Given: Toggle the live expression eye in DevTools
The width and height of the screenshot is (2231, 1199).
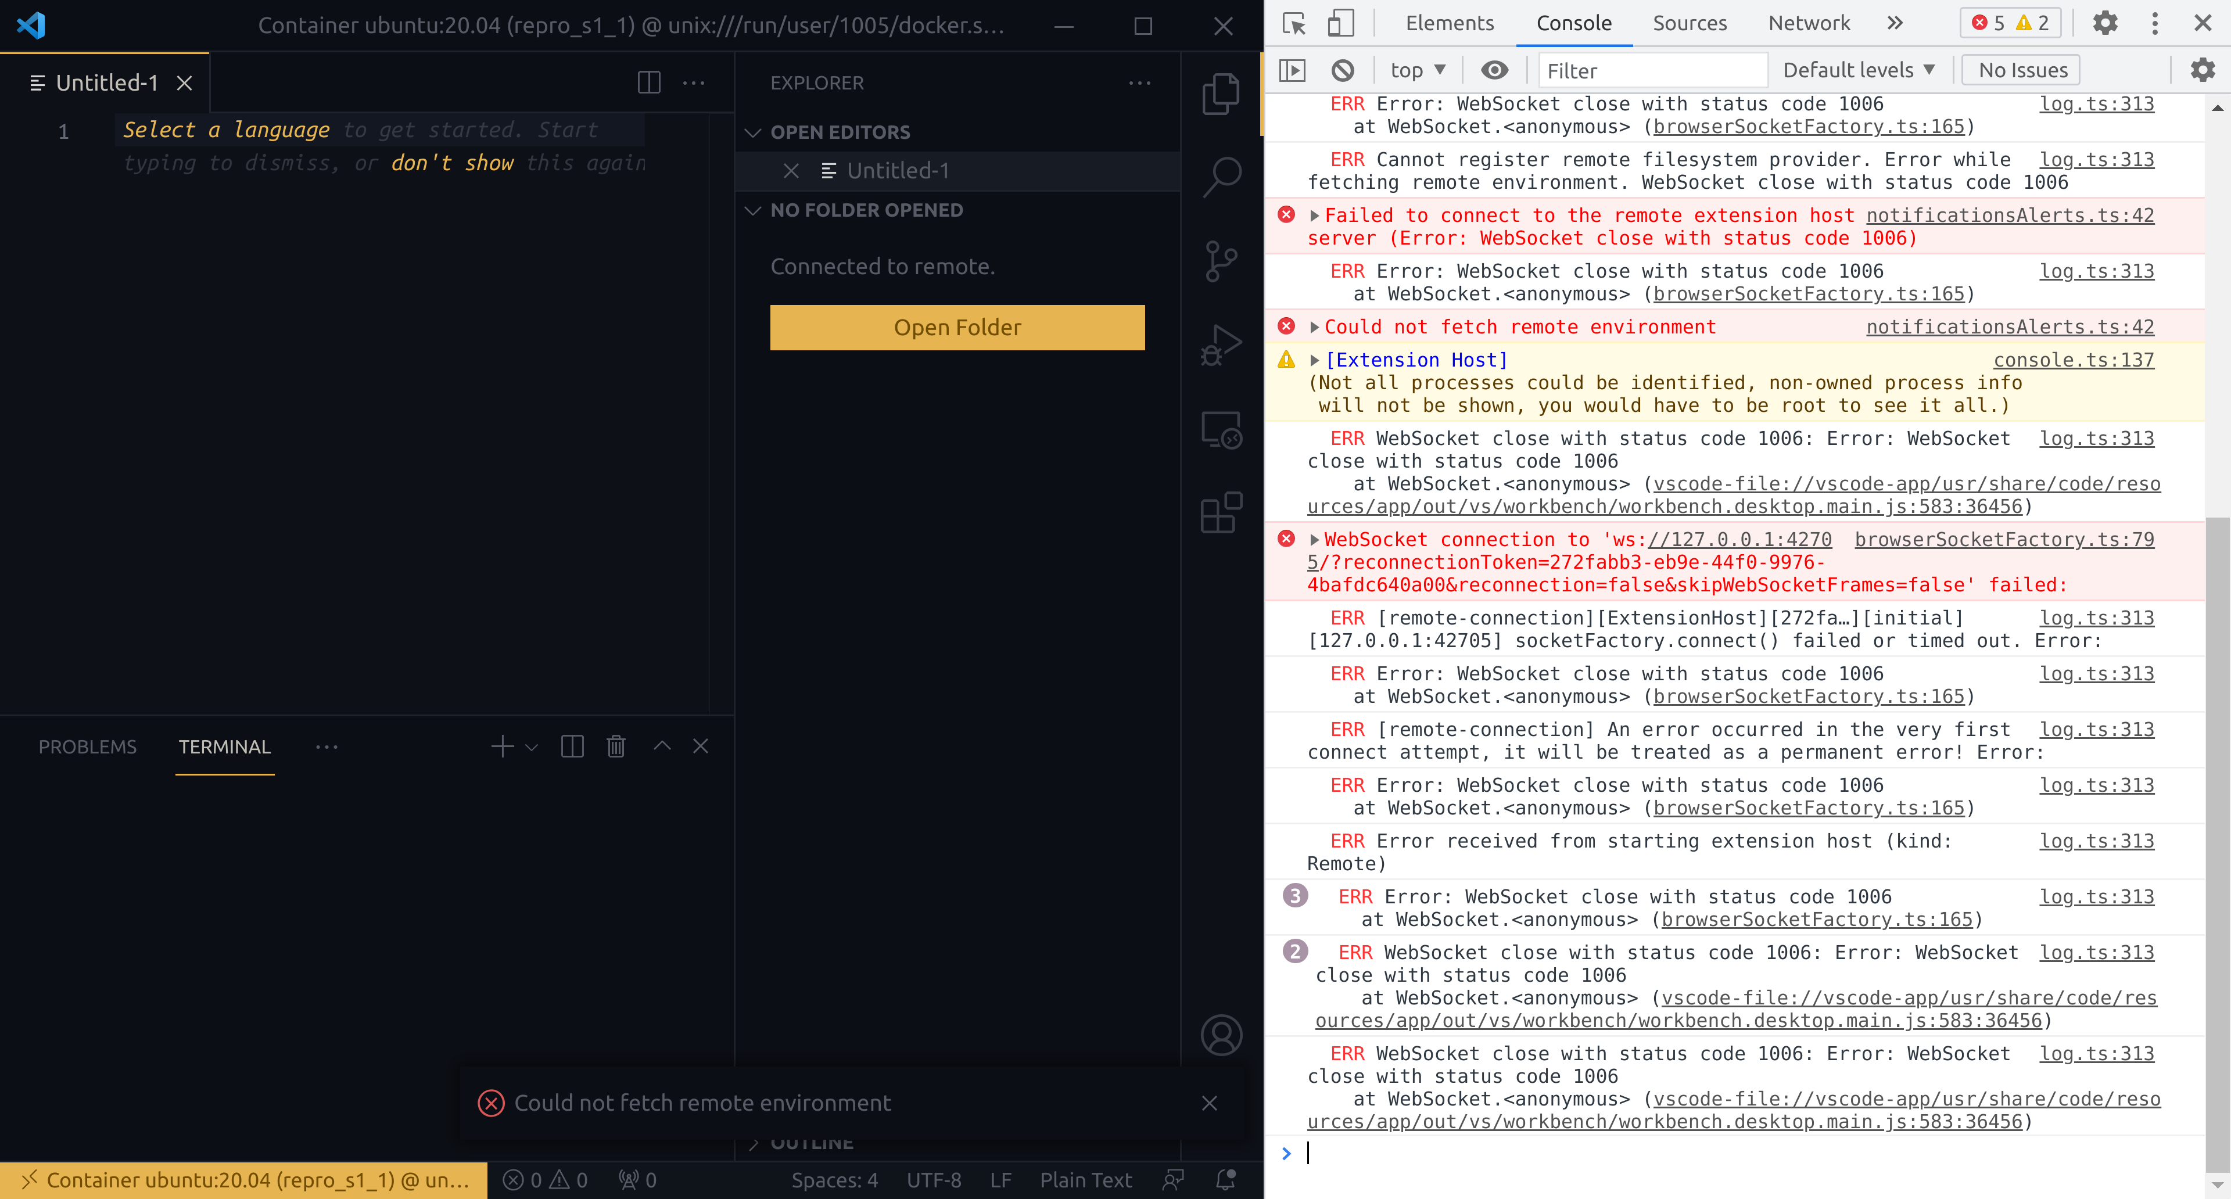Looking at the screenshot, I should [1495, 70].
